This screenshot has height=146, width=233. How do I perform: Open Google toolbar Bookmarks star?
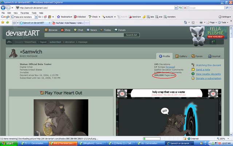click(x=65, y=17)
